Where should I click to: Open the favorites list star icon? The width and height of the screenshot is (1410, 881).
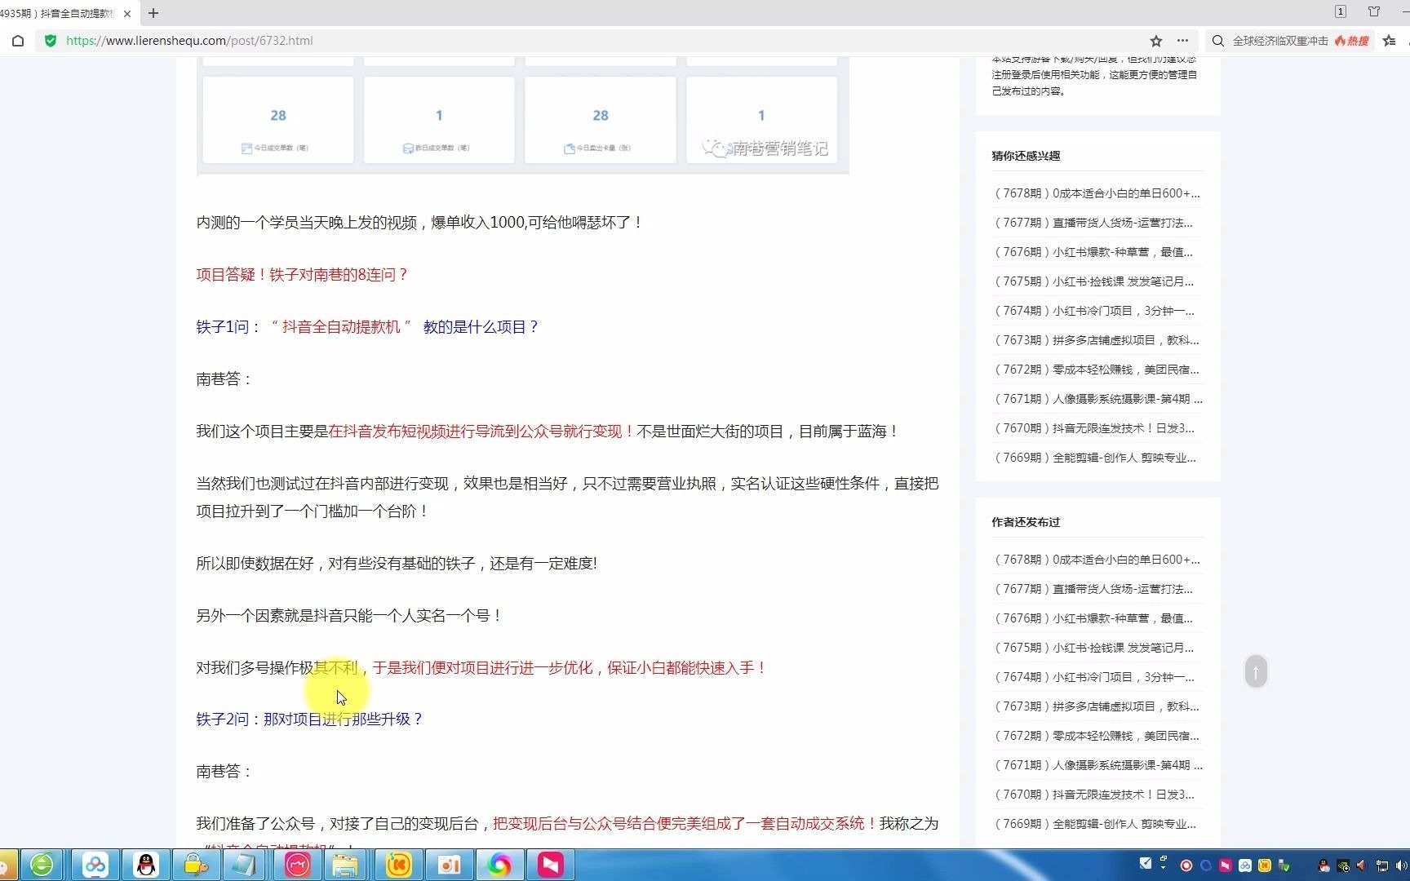pyautogui.click(x=1390, y=41)
